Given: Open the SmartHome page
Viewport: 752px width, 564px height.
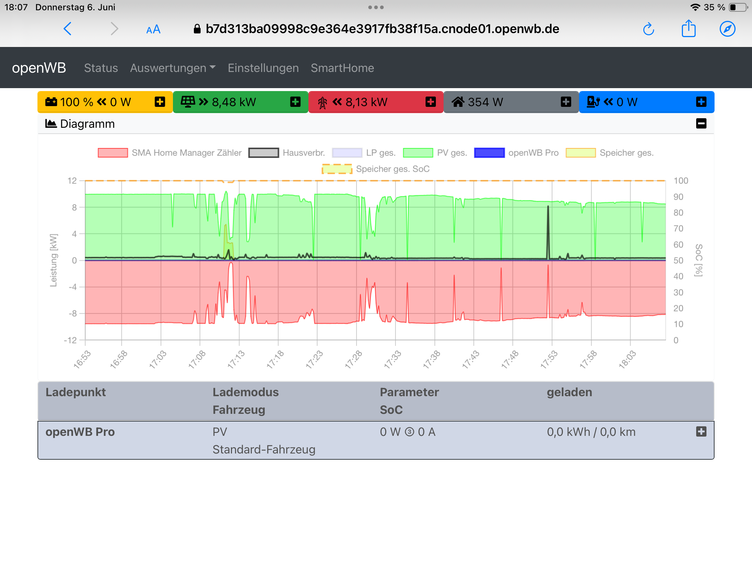Looking at the screenshot, I should coord(342,68).
